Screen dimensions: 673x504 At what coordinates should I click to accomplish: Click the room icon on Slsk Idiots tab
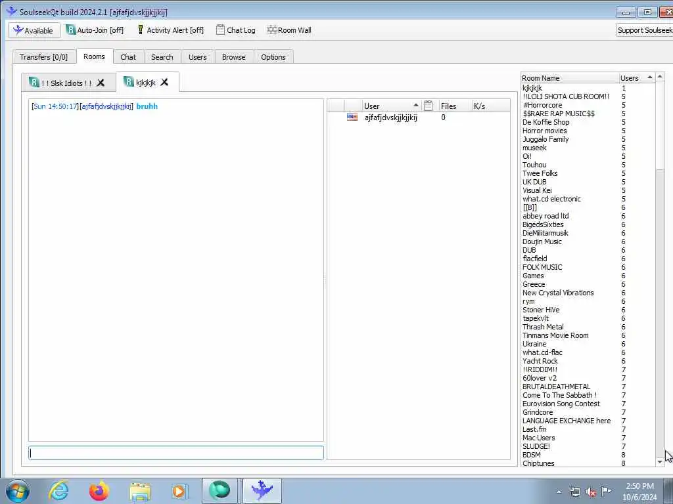coord(34,82)
